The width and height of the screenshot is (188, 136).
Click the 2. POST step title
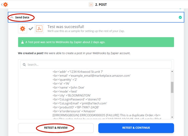tap(101, 5)
